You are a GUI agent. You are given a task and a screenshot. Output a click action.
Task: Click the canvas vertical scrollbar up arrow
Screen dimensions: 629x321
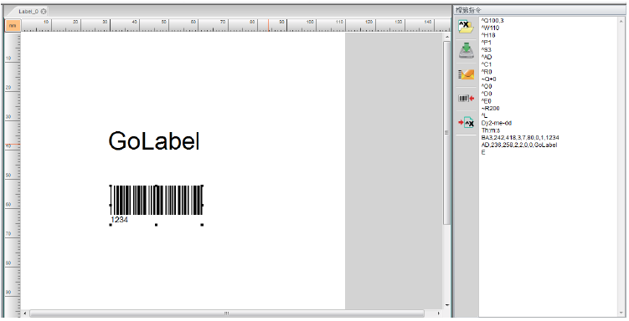tap(447, 37)
